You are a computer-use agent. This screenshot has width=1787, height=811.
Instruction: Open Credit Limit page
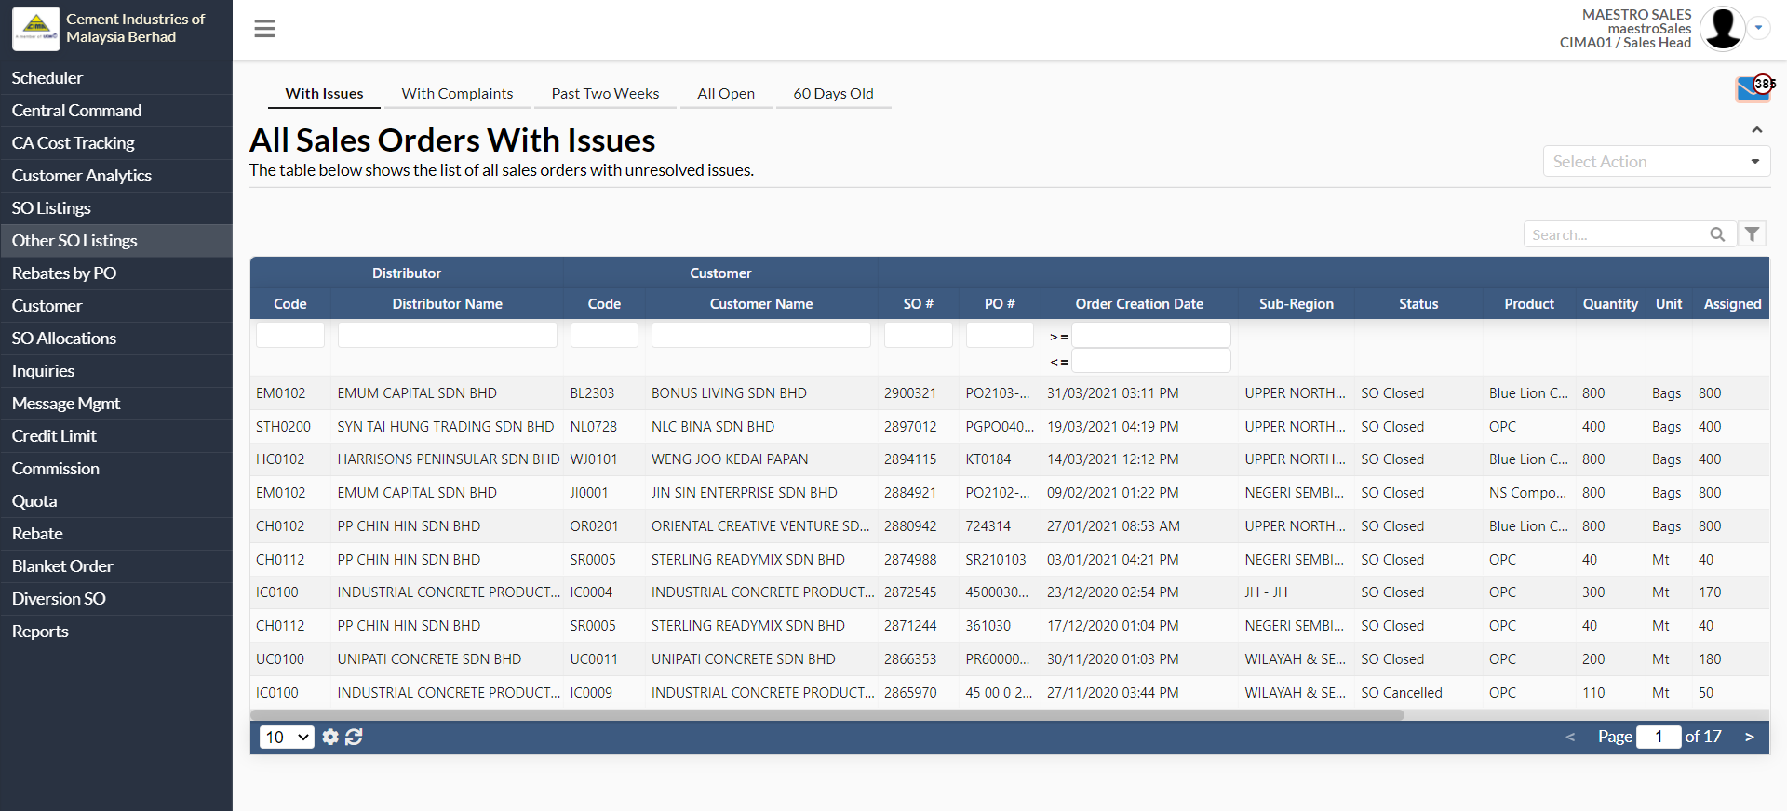pos(115,436)
